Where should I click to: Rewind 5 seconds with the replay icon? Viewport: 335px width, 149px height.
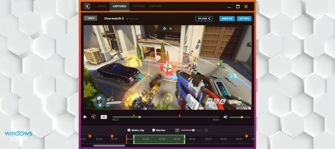(x=94, y=117)
